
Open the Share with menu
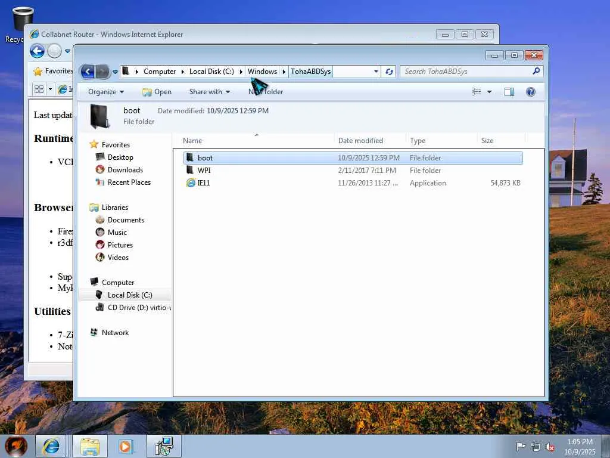pyautogui.click(x=209, y=92)
